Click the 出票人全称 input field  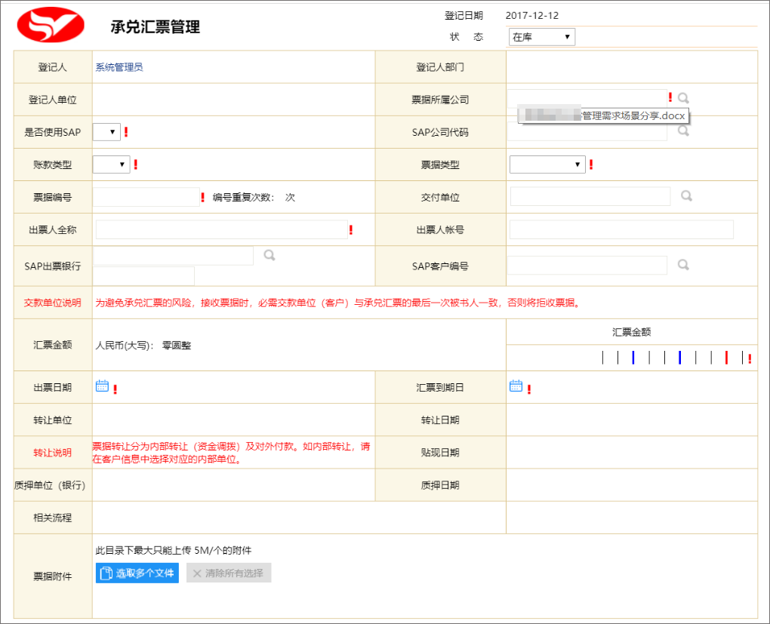[x=221, y=229]
